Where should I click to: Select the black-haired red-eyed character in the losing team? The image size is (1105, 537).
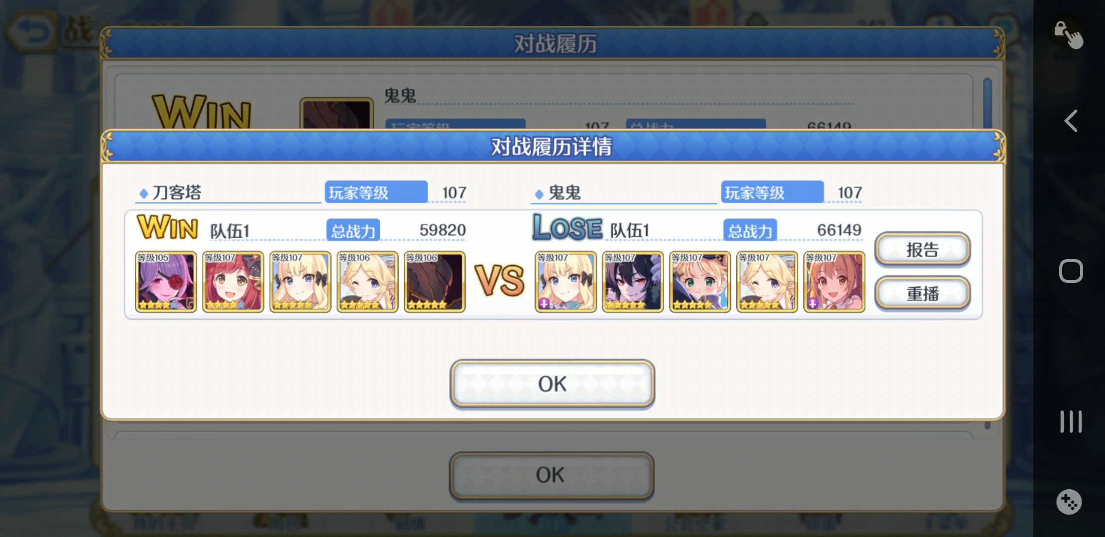tap(633, 282)
